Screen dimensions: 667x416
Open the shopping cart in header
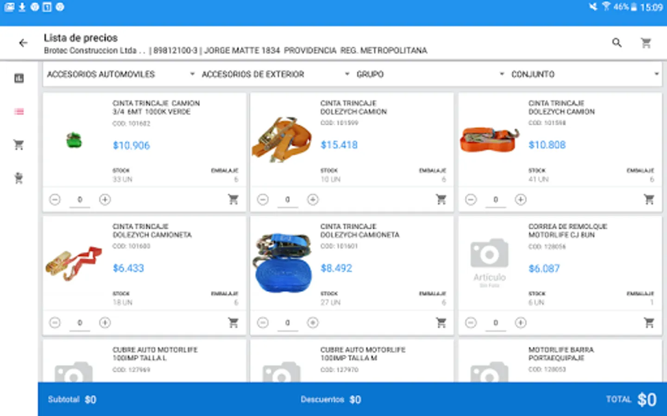point(646,43)
